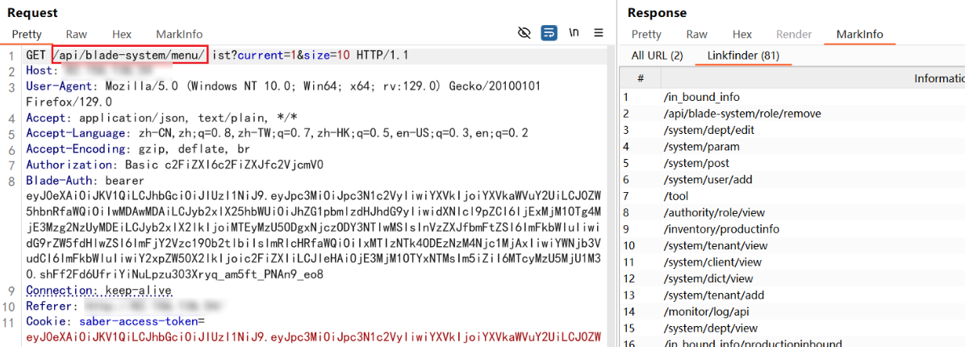Toggle the \n non-printable characters button

pos(574,33)
